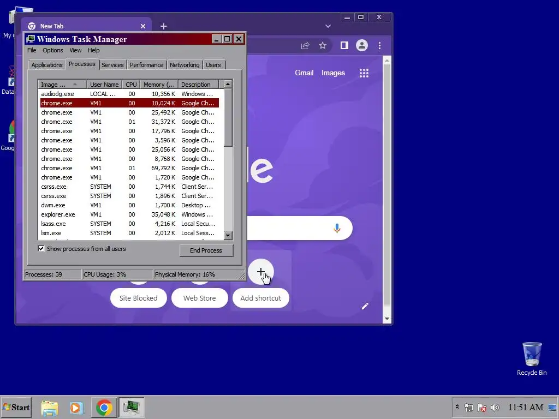The height and width of the screenshot is (419, 559).
Task: Switch to the Applications tab
Action: [47, 65]
